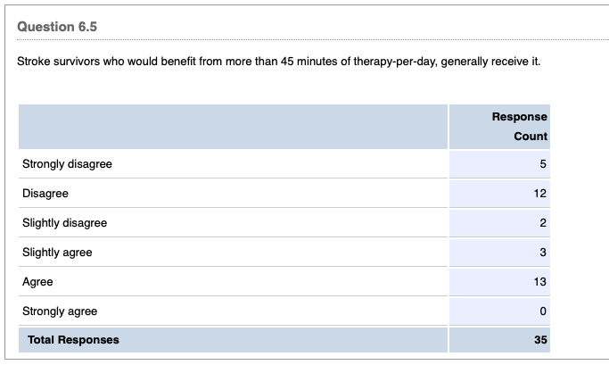Click the dotted divider under the heading
Viewport: 609px width, 365px height.
[304, 40]
